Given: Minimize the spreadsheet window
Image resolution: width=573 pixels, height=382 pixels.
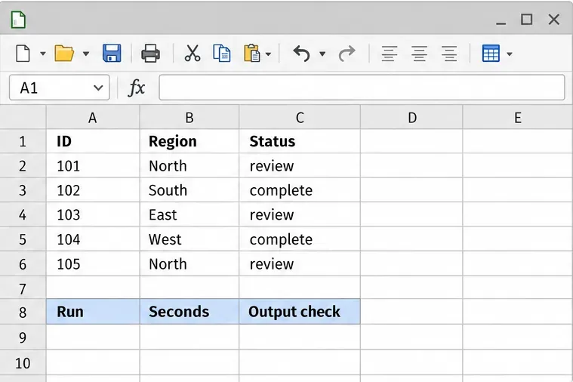Looking at the screenshot, I should point(501,23).
